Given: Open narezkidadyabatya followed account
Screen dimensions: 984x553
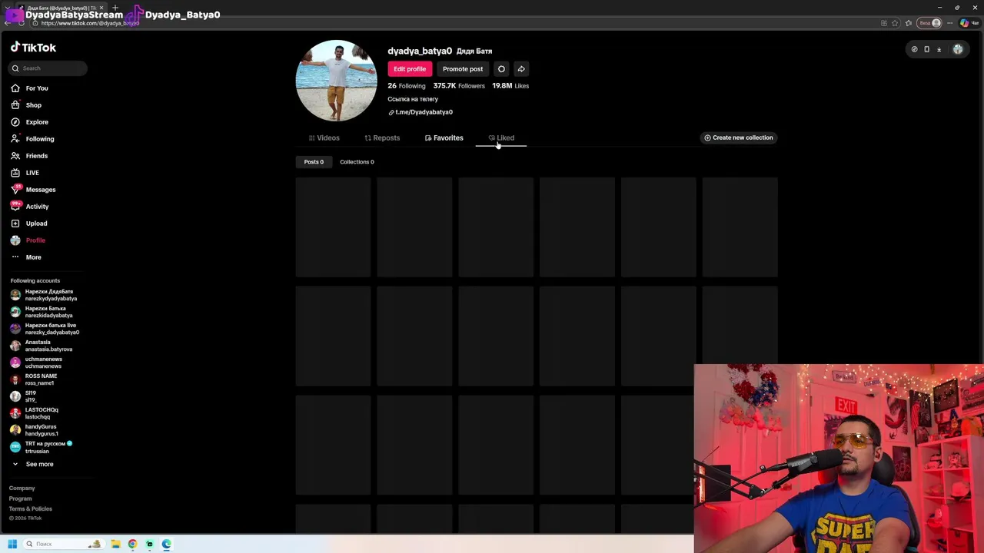Looking at the screenshot, I should [42, 312].
